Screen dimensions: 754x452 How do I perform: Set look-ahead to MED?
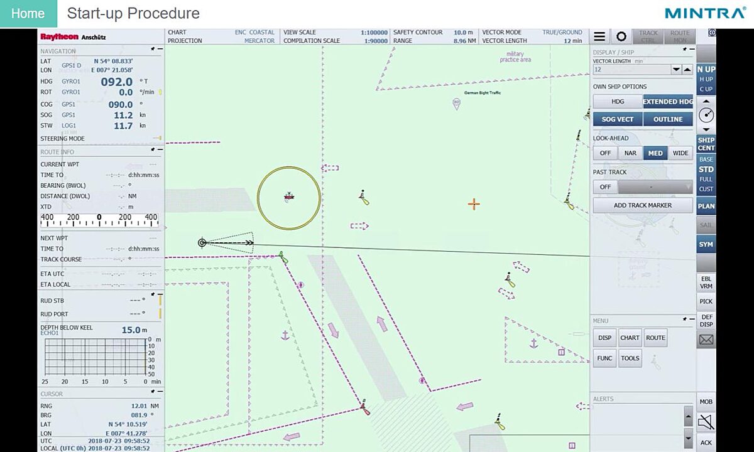click(x=655, y=153)
